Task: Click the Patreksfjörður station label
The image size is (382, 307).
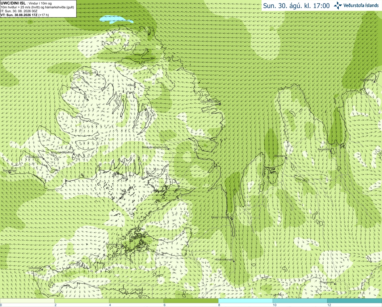Action: click(x=35, y=157)
